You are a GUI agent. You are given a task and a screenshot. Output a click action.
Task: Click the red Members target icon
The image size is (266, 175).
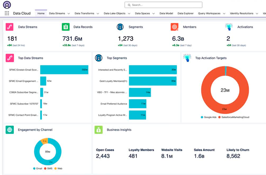174,27
